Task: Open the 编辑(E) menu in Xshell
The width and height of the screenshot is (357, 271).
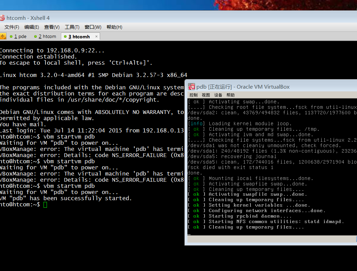Action: coord(32,27)
